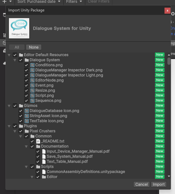Click the Dialogue System package thumbnail
The image size is (175, 194).
(19, 28)
